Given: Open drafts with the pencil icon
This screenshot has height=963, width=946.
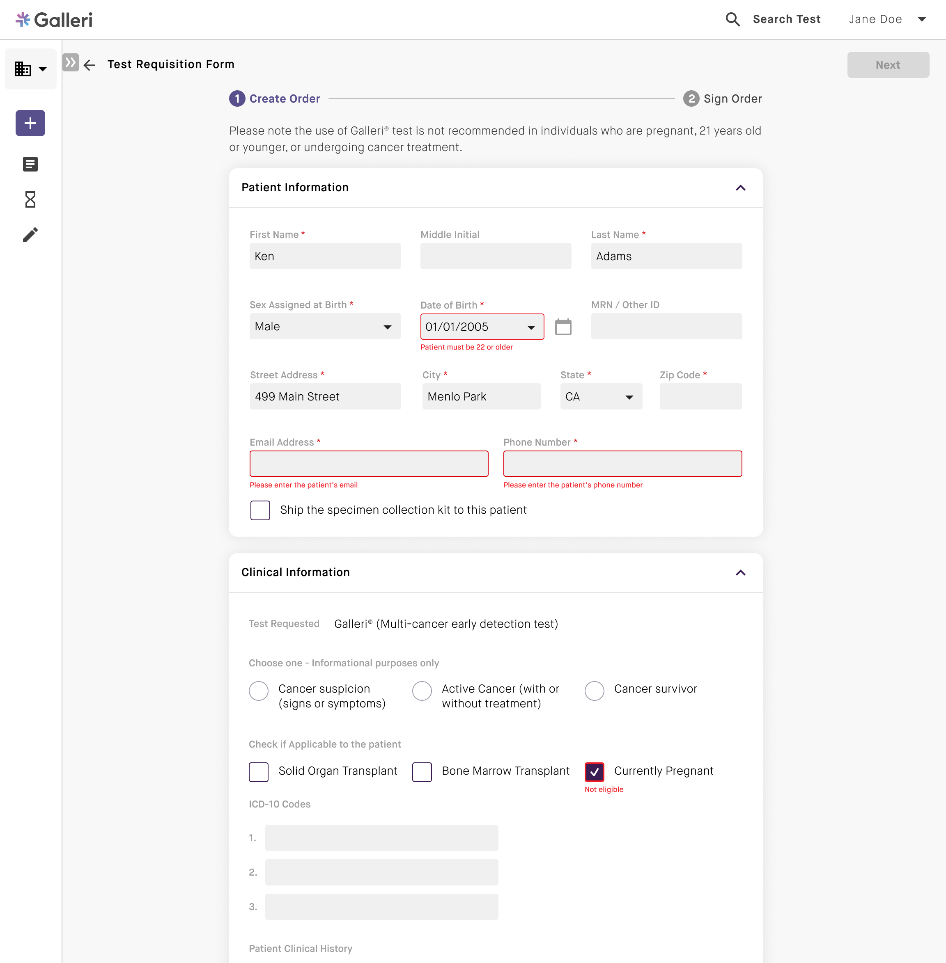Looking at the screenshot, I should (30, 234).
